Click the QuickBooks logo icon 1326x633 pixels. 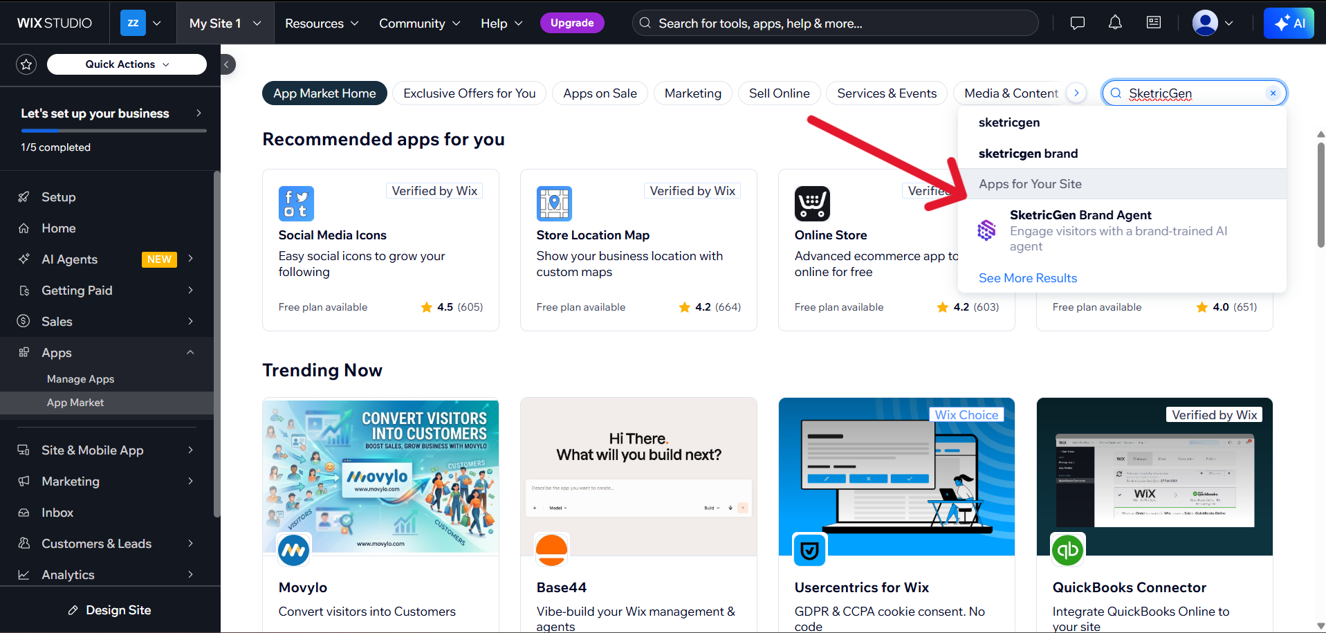point(1067,550)
